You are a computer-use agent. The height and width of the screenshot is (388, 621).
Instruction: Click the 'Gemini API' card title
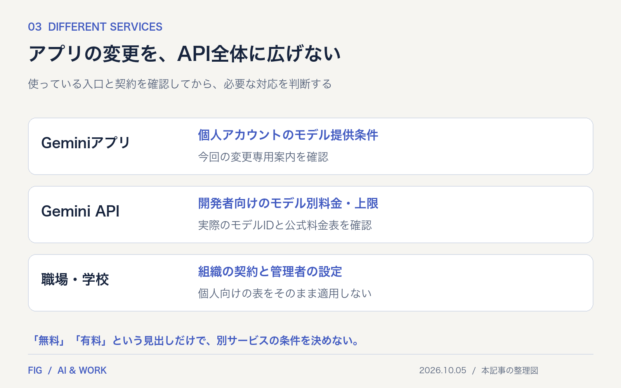(80, 211)
